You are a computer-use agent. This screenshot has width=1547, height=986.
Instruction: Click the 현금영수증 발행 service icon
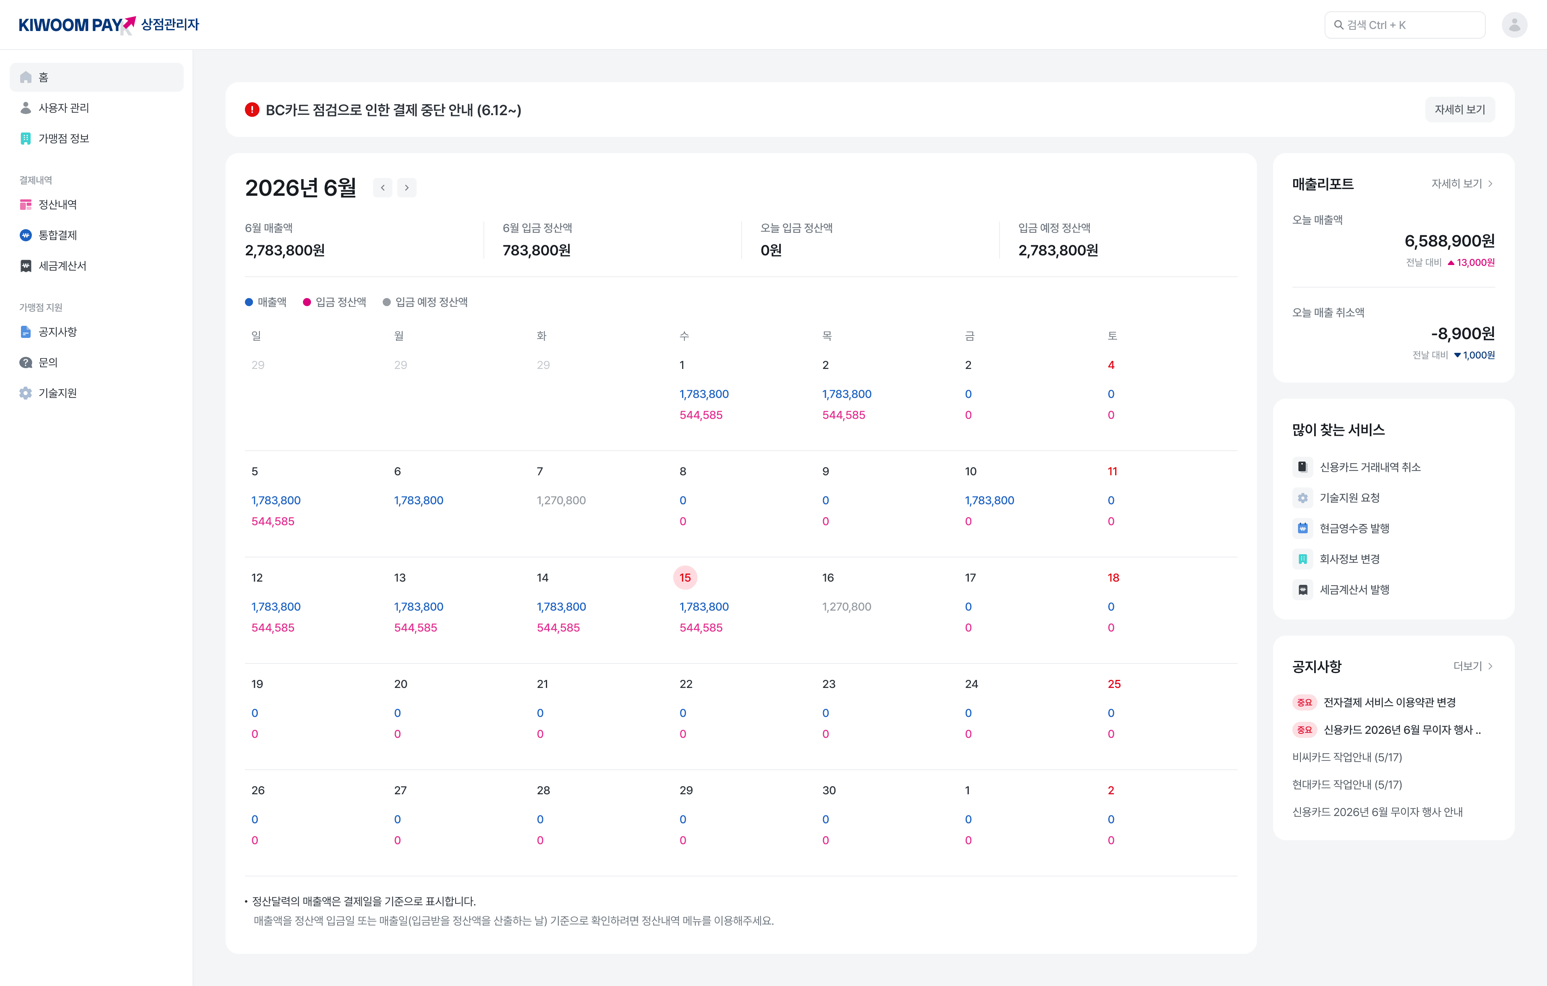coord(1302,528)
